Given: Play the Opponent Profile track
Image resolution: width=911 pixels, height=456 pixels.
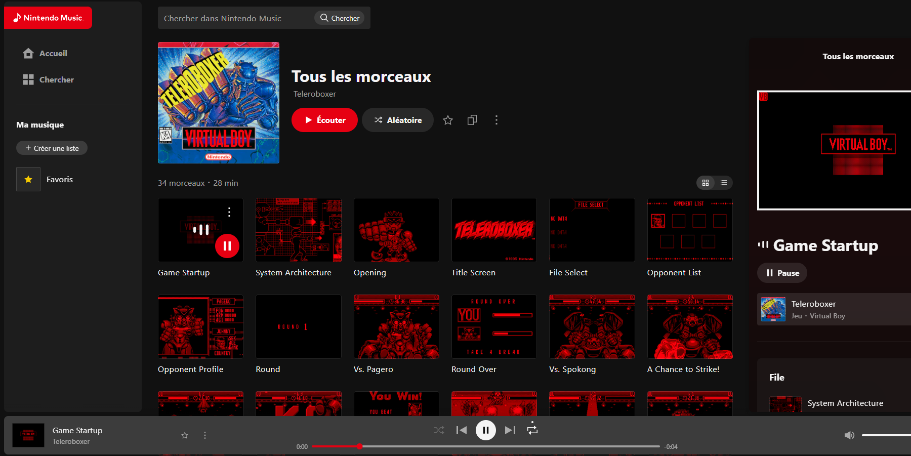Looking at the screenshot, I should point(200,327).
